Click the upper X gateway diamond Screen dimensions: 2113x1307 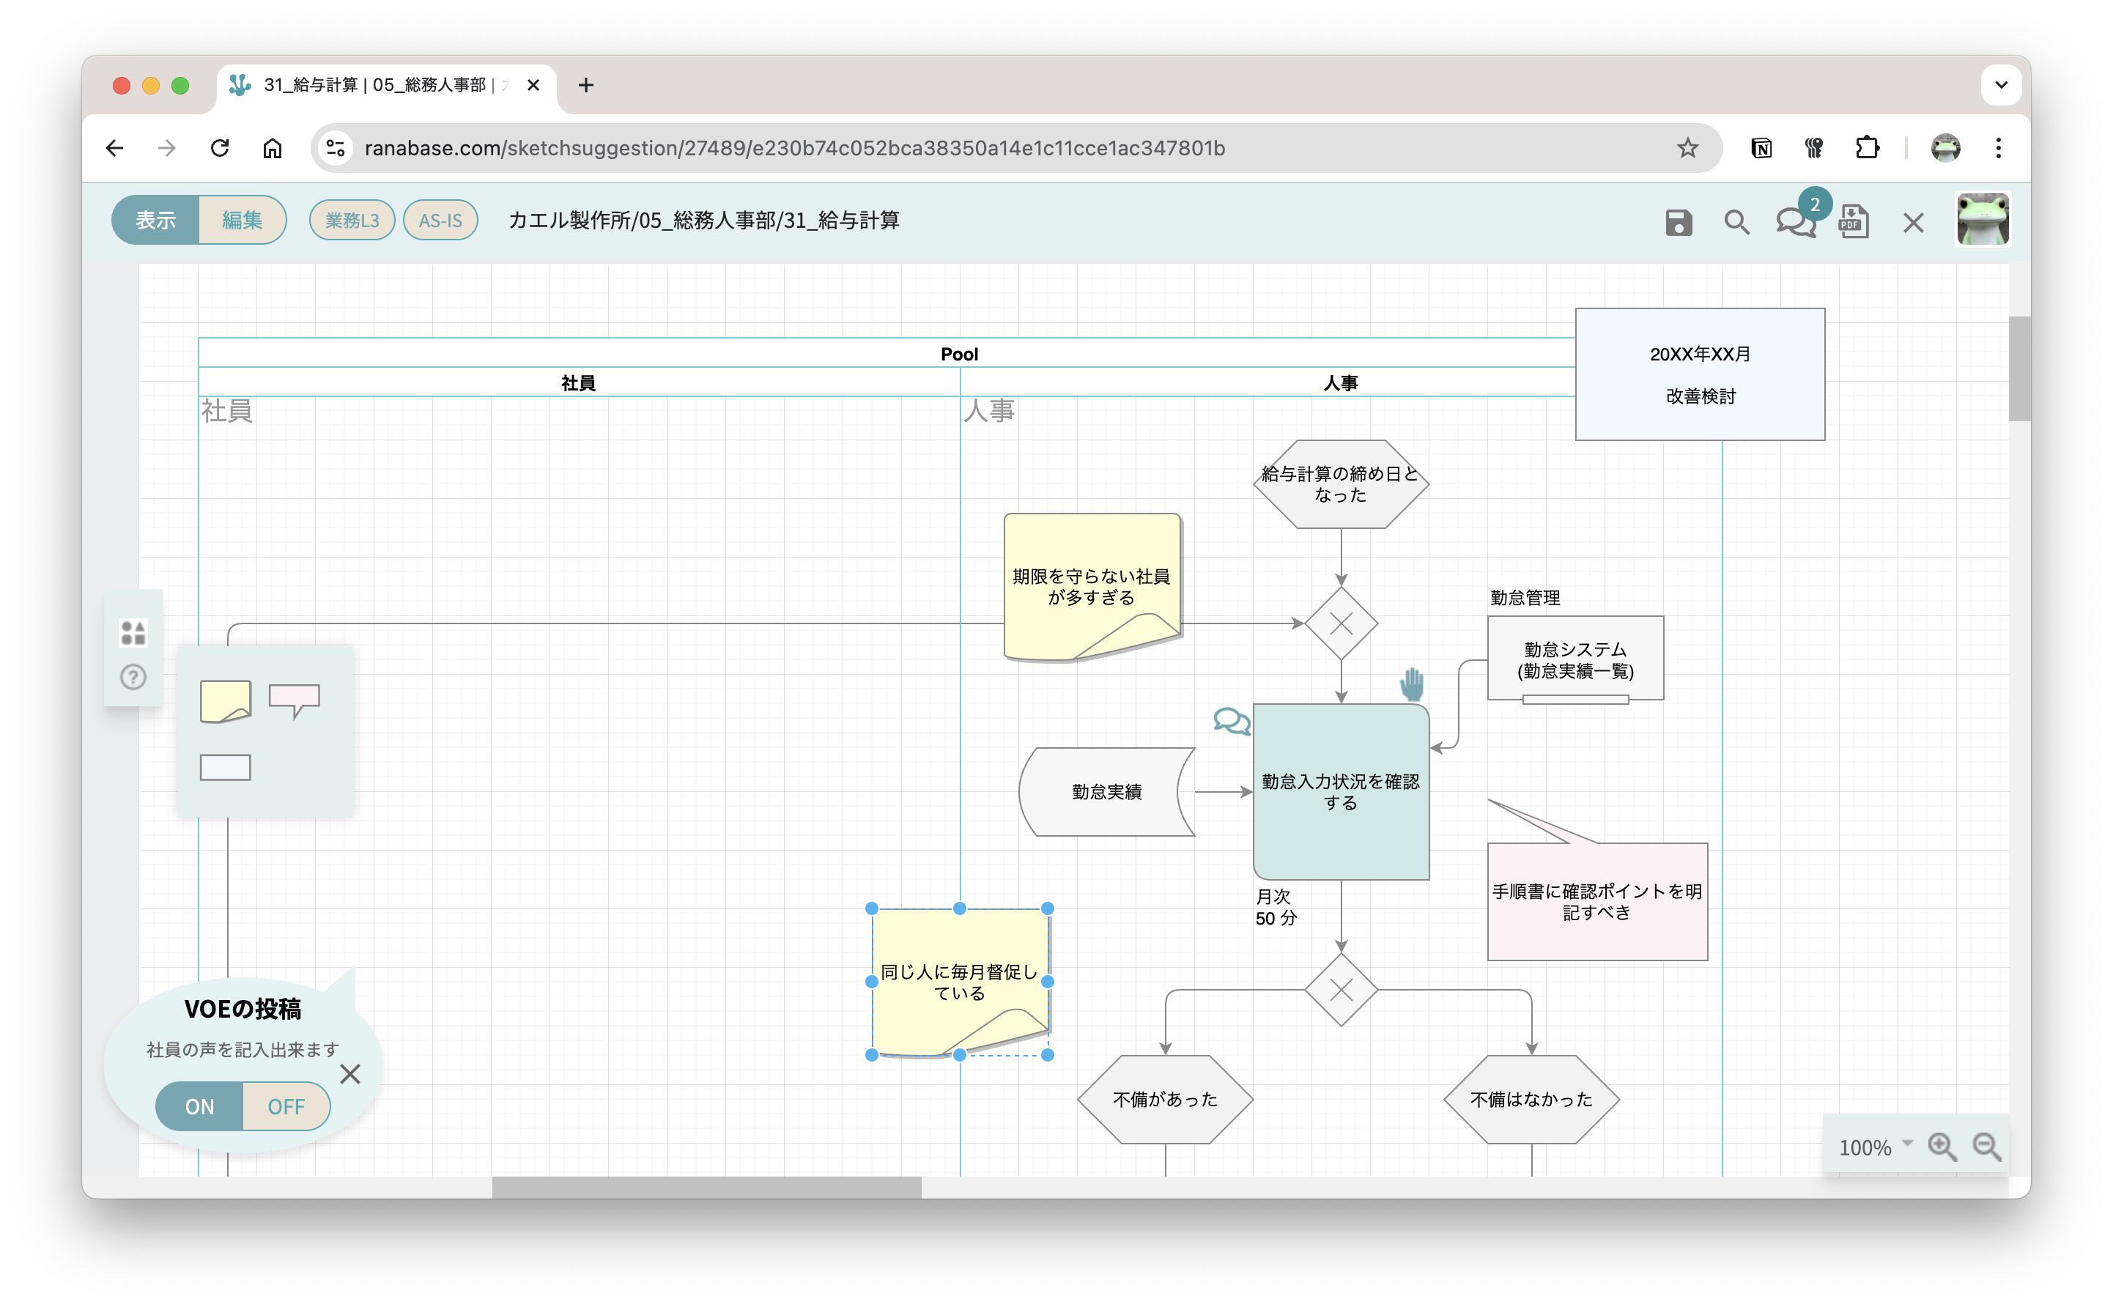coord(1340,623)
